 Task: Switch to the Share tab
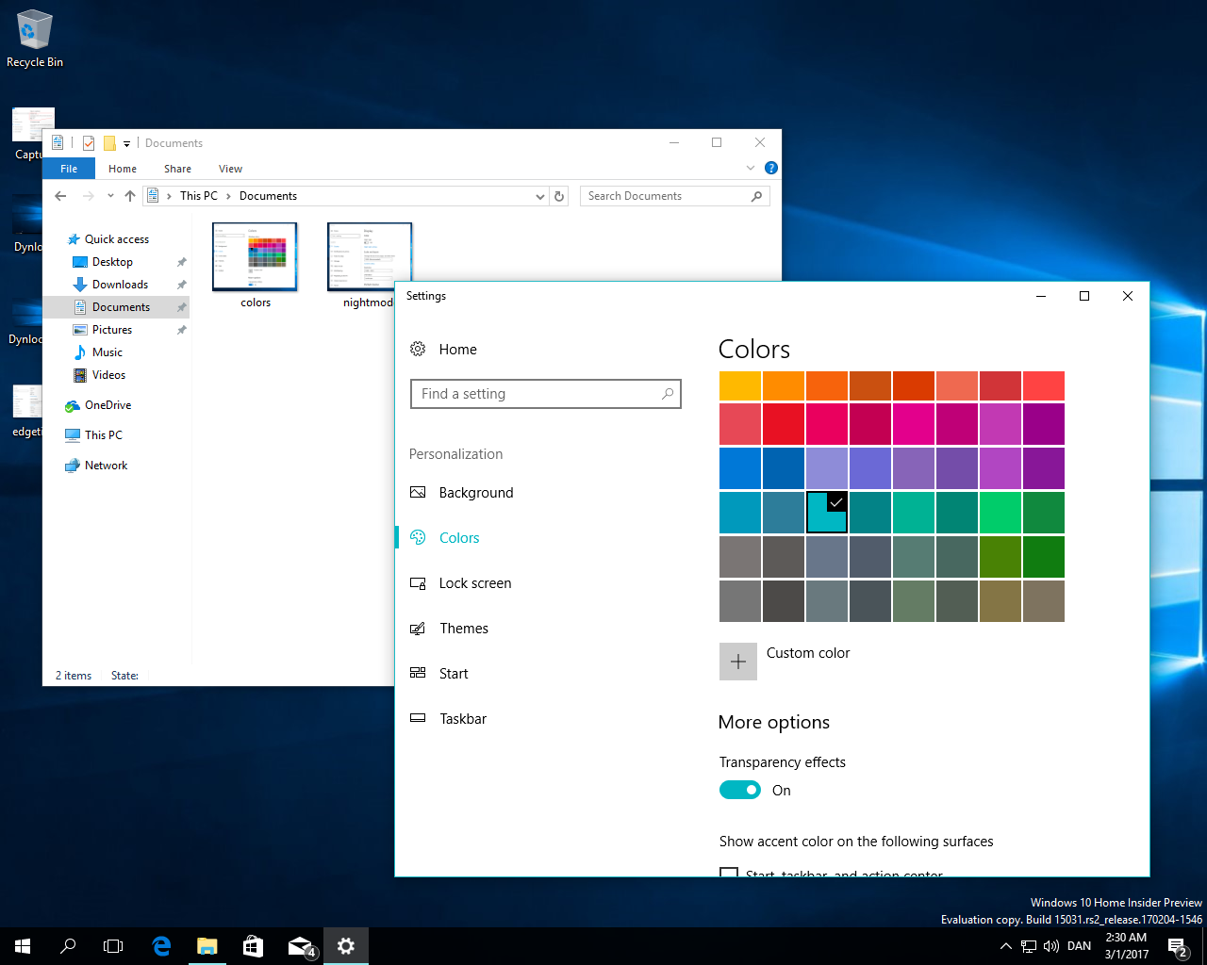click(x=177, y=168)
